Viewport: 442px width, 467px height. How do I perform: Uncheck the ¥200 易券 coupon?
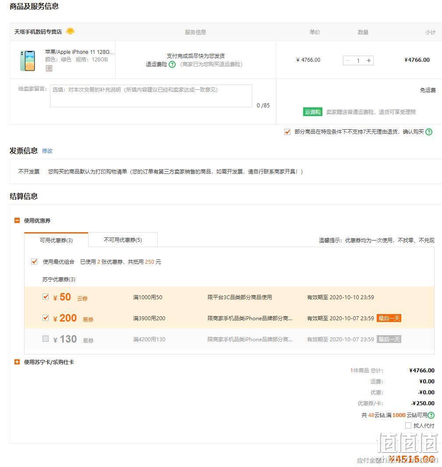click(46, 318)
